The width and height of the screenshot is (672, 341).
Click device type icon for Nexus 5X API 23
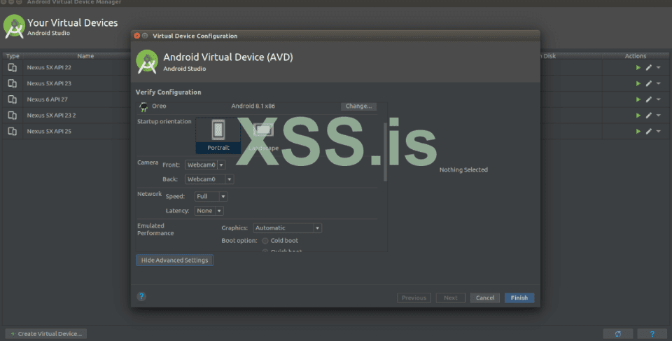tap(12, 83)
